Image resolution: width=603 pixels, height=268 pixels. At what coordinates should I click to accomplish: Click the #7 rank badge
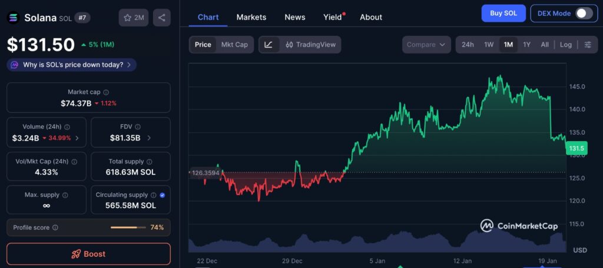pyautogui.click(x=82, y=18)
